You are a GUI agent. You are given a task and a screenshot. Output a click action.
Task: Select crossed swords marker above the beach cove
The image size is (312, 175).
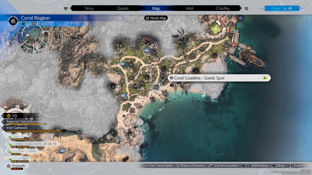coord(132,110)
